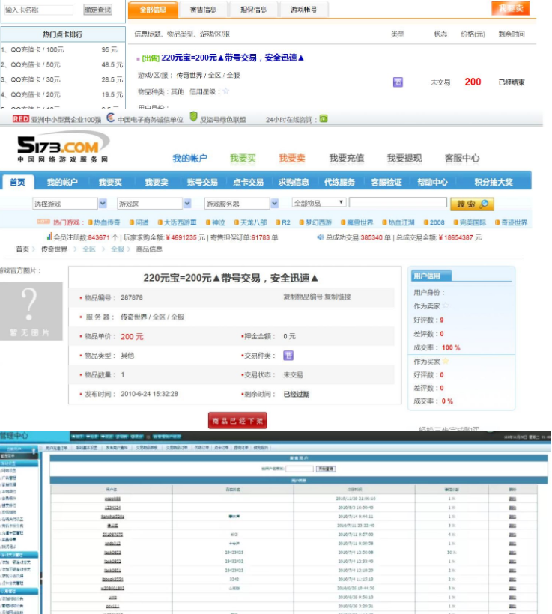The height and width of the screenshot is (614, 552).
Task: Open 账号交易 in the blue navigation bar
Action: (202, 182)
